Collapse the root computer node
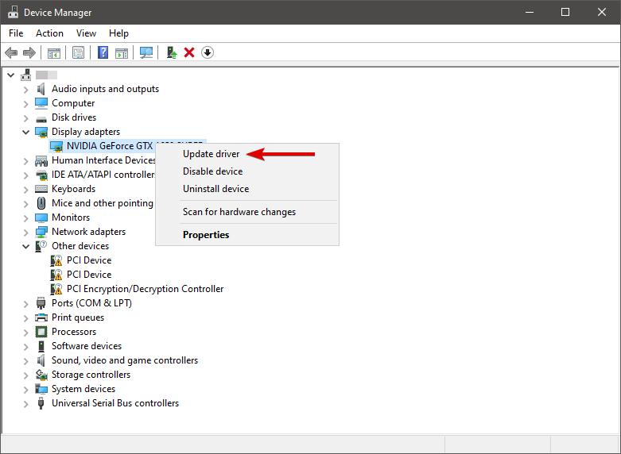The height and width of the screenshot is (454, 621). (11, 75)
